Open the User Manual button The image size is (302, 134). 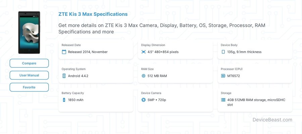[x=29, y=75]
